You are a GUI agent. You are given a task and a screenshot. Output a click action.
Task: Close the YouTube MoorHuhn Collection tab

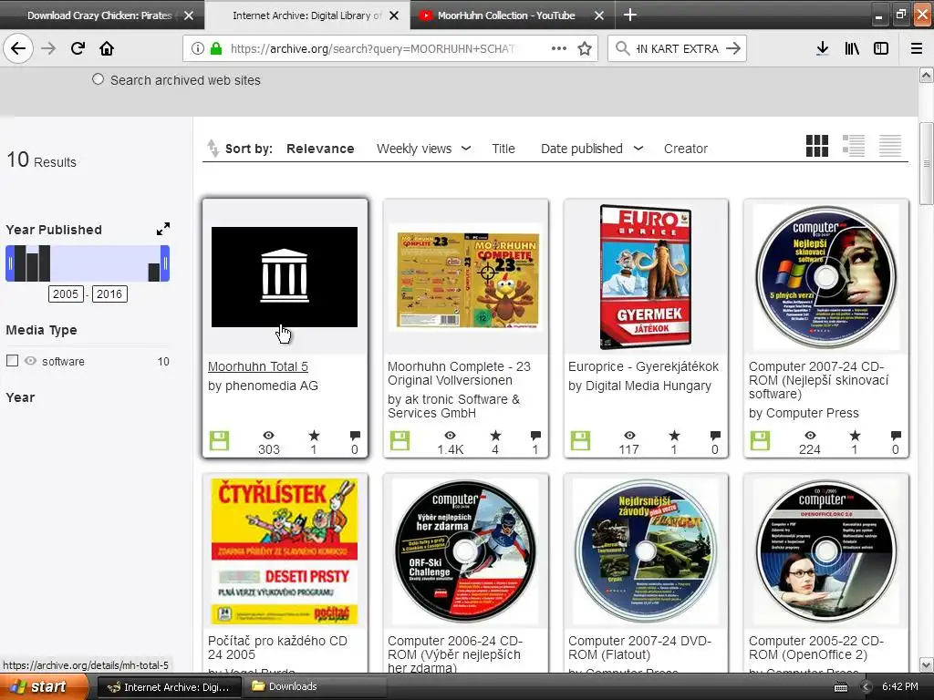599,15
